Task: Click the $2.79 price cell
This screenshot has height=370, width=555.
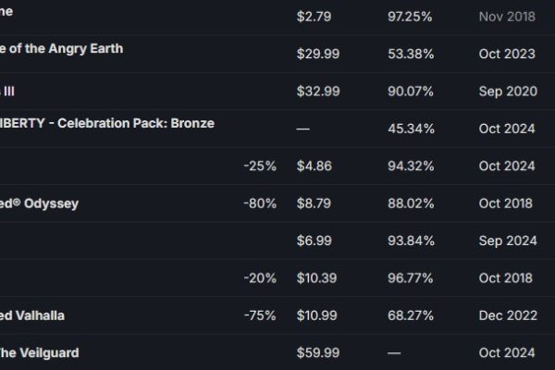Action: pos(314,17)
